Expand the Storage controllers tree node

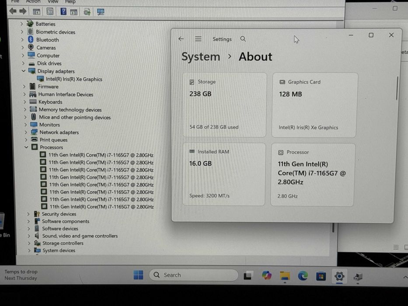tap(29, 243)
